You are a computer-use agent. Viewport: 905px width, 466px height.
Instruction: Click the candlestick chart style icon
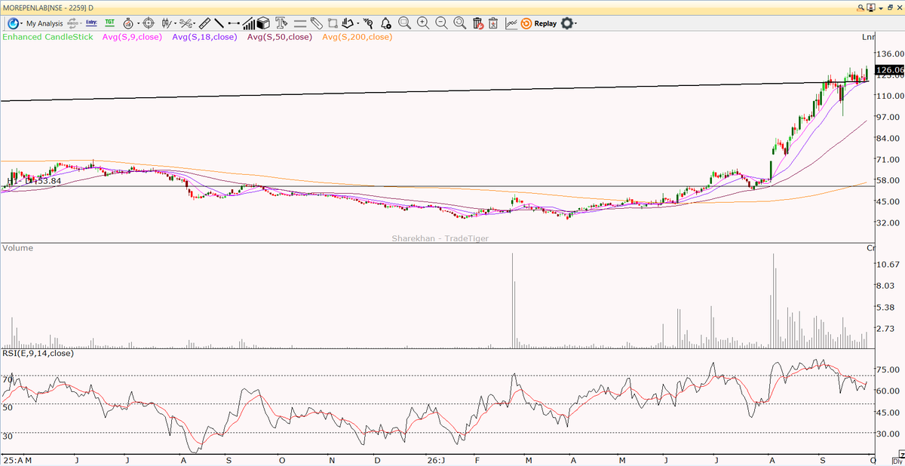166,23
